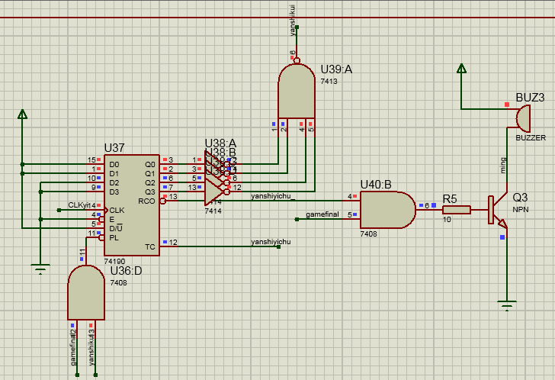The image size is (555, 380).
Task: Click pin number 15 at D0 input
Action: 91,160
